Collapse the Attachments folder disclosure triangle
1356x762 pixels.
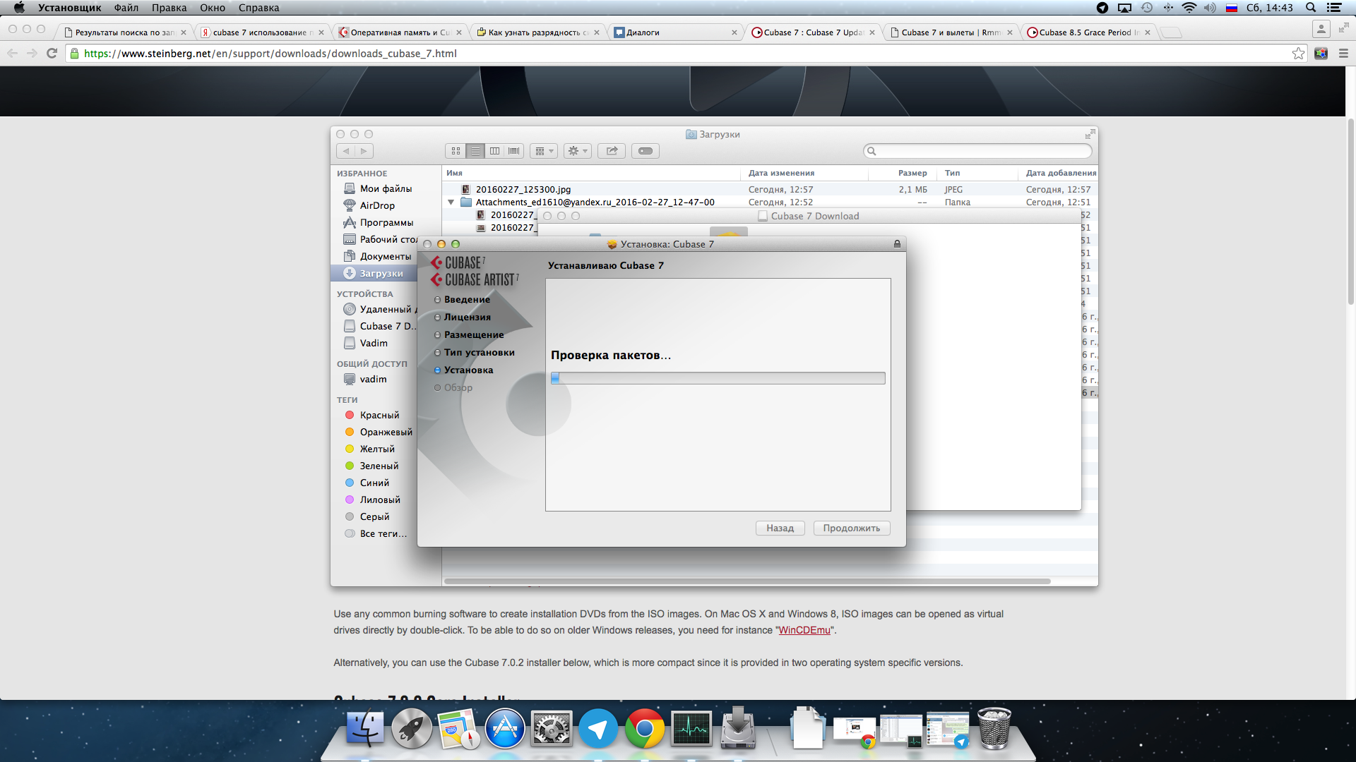tap(451, 202)
